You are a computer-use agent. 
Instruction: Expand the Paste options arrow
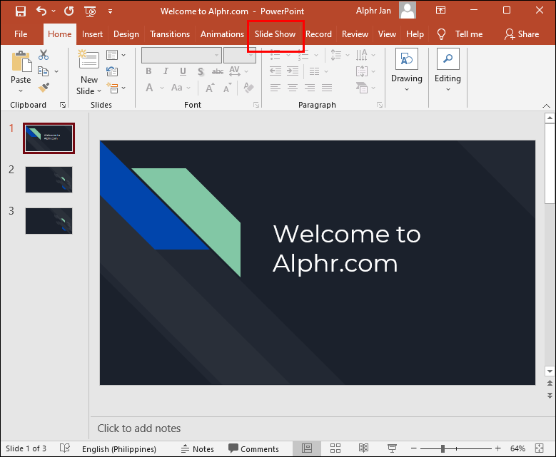click(x=21, y=91)
